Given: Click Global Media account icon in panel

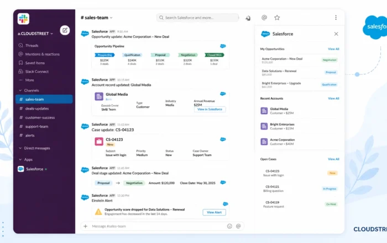Looking at the screenshot, I should 264,111.
